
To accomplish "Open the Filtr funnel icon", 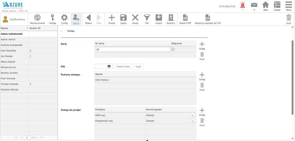I will [x=147, y=19].
